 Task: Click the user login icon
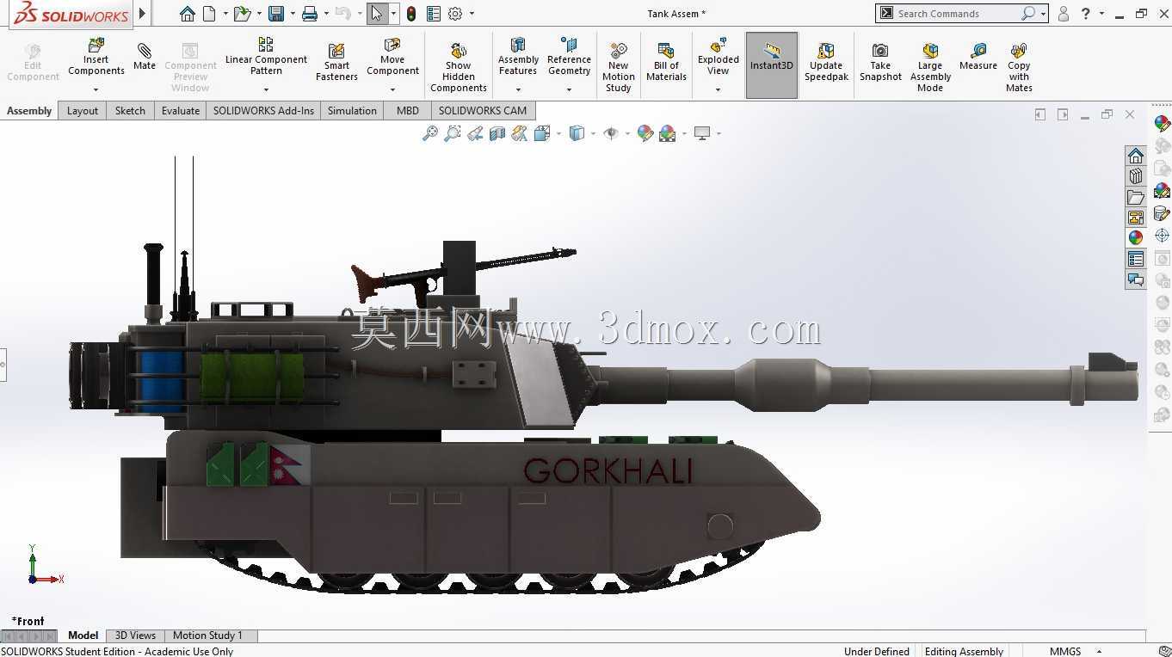pos(1064,14)
